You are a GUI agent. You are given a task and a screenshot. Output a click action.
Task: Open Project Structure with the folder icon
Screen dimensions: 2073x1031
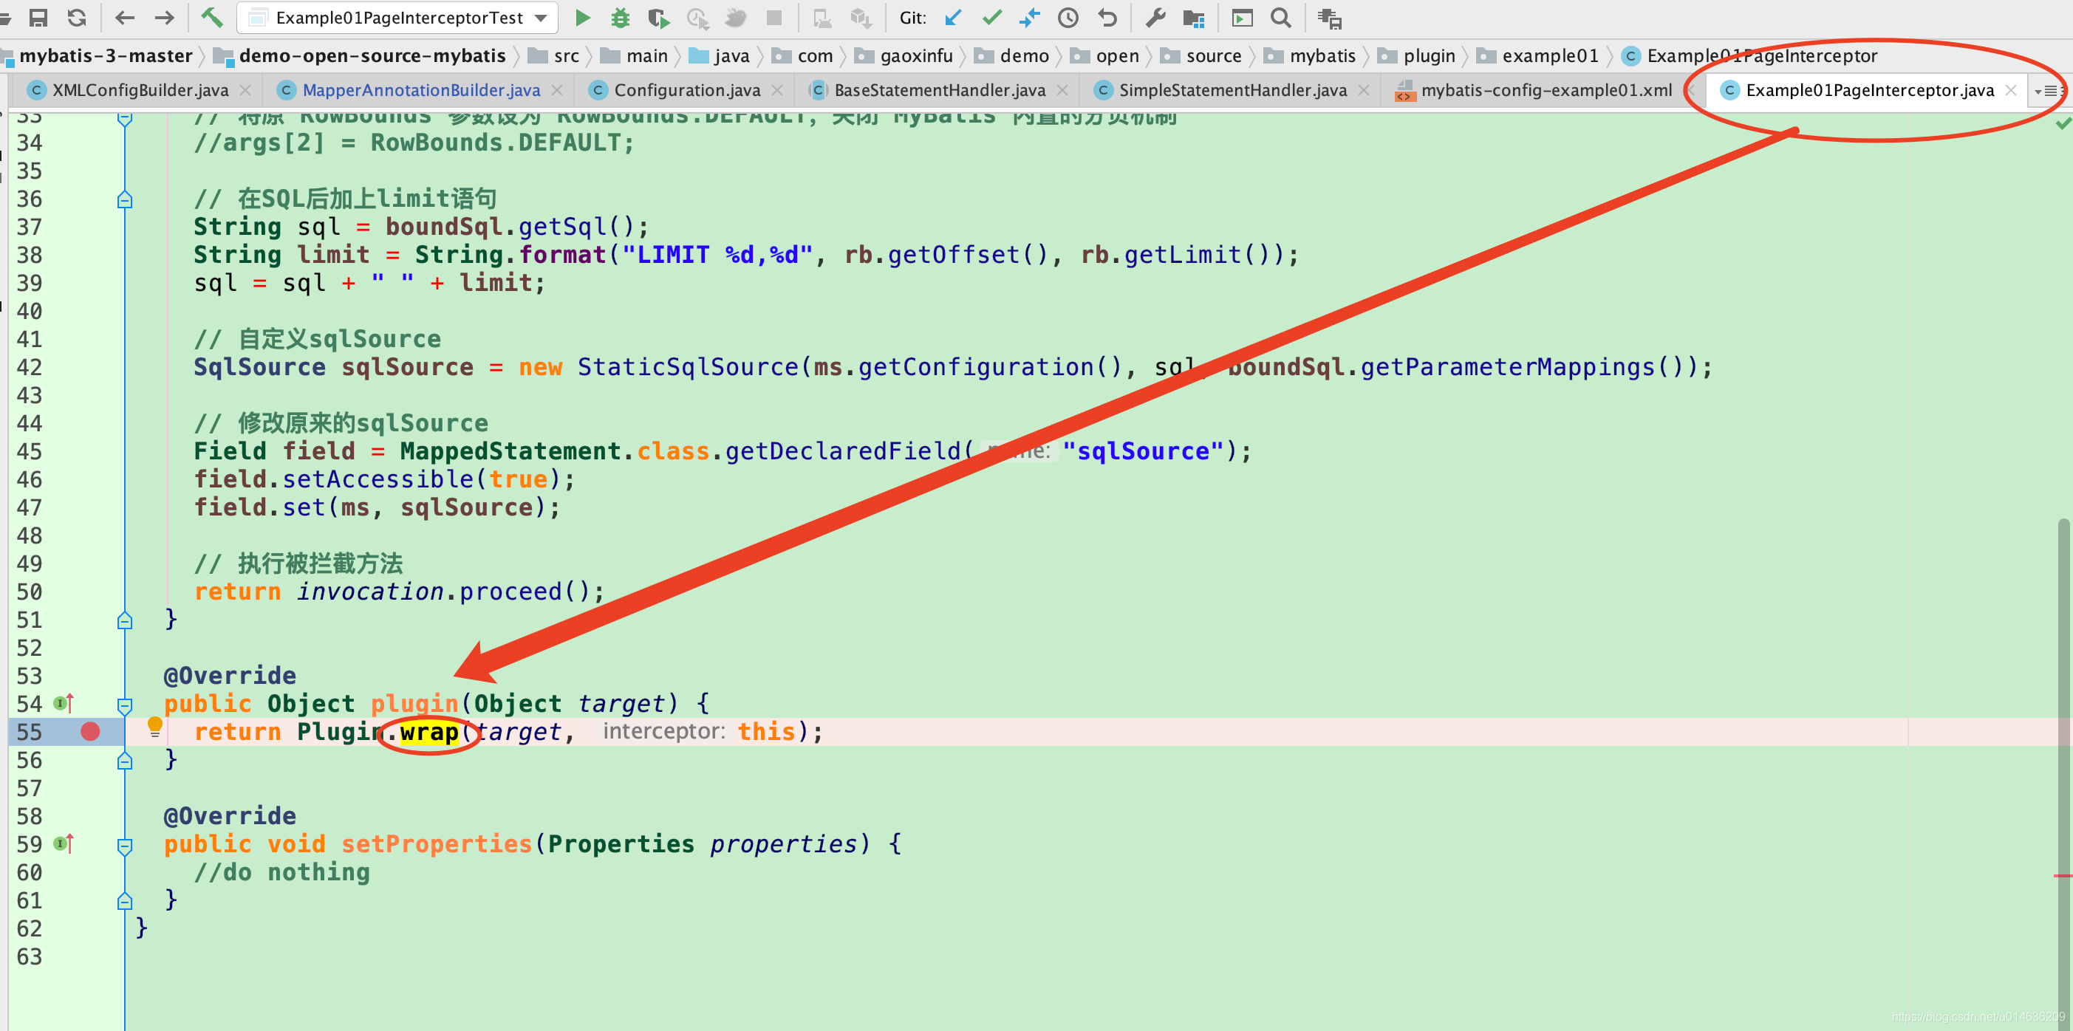1193,18
